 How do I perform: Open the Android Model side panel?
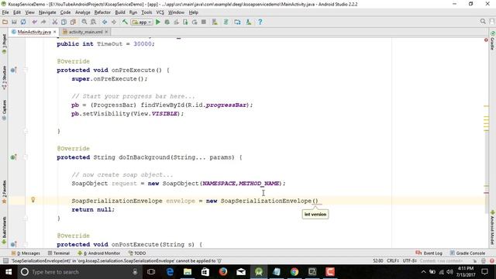pos(493,228)
